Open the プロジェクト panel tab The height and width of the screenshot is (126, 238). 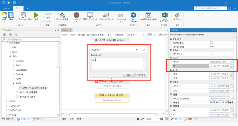click(9, 119)
